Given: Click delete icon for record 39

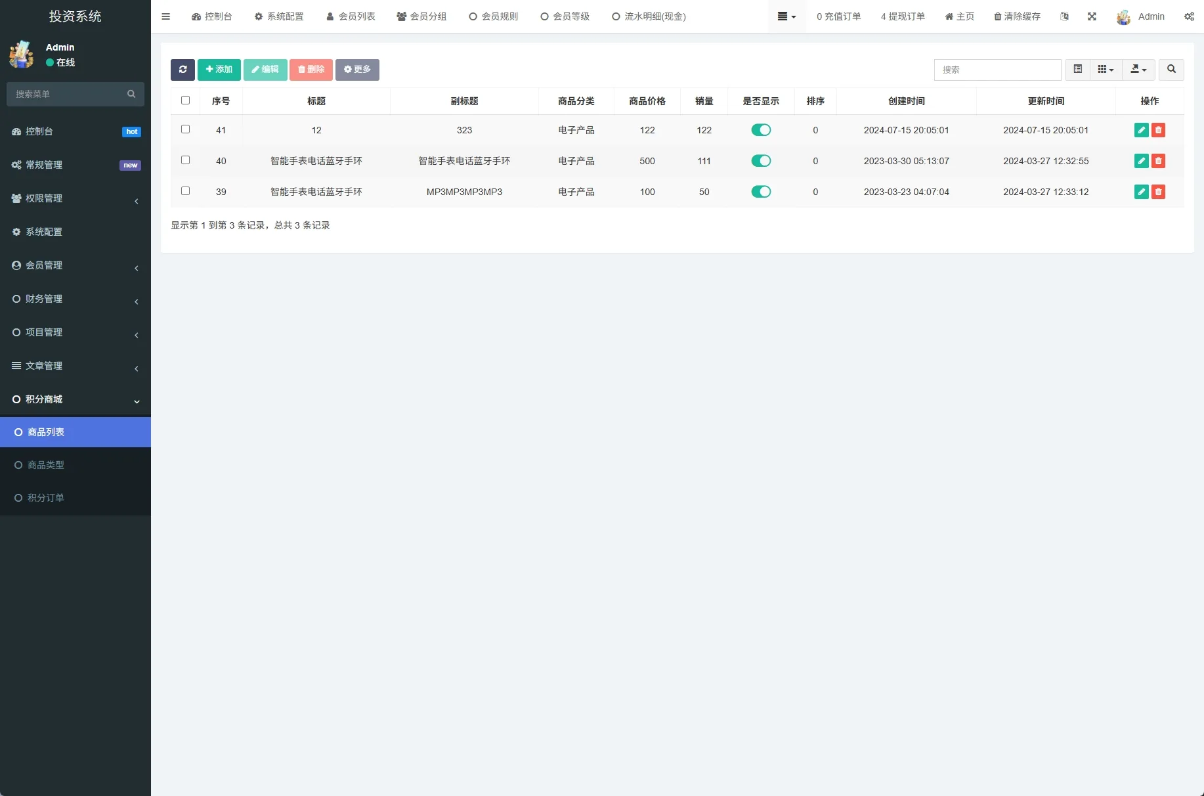Looking at the screenshot, I should [x=1159, y=192].
